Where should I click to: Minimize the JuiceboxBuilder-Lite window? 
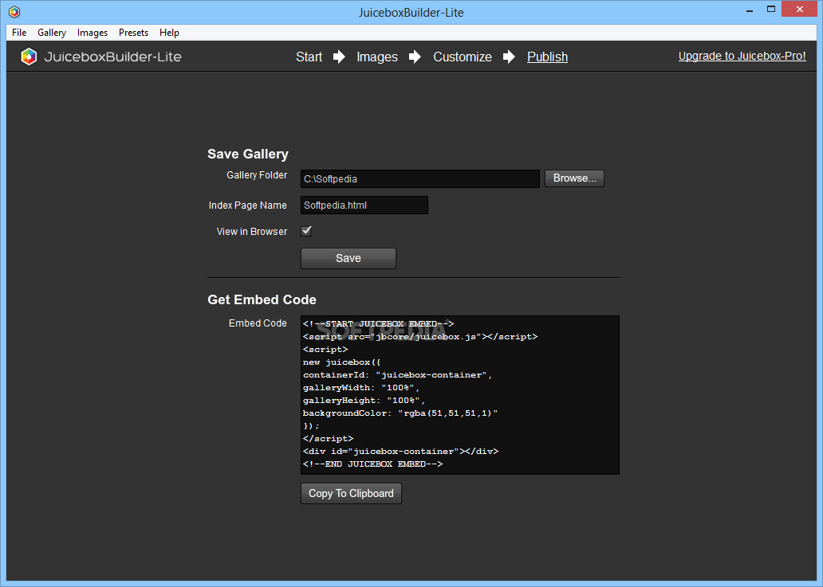(750, 10)
